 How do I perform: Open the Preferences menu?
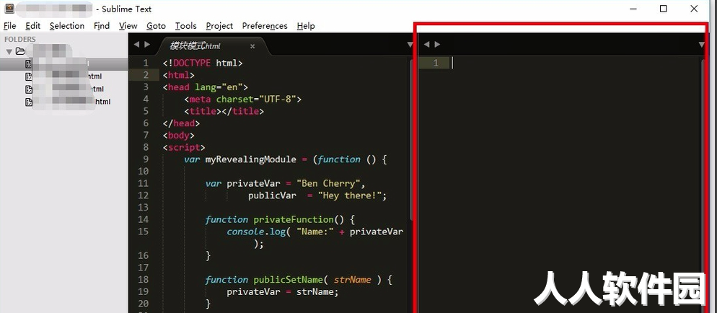tap(265, 26)
